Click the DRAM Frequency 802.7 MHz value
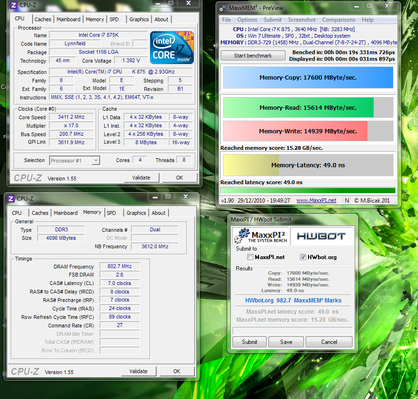Screen dimensions: 418x399 coord(119,266)
